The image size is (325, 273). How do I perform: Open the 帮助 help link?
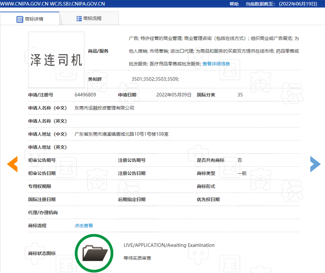(x=234, y=4)
